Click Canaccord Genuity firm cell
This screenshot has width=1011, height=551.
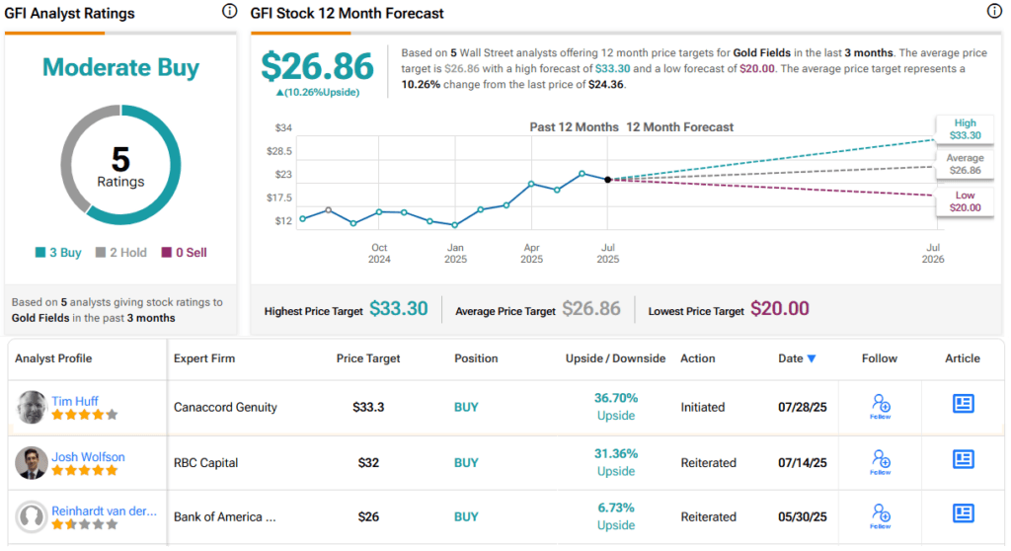225,407
